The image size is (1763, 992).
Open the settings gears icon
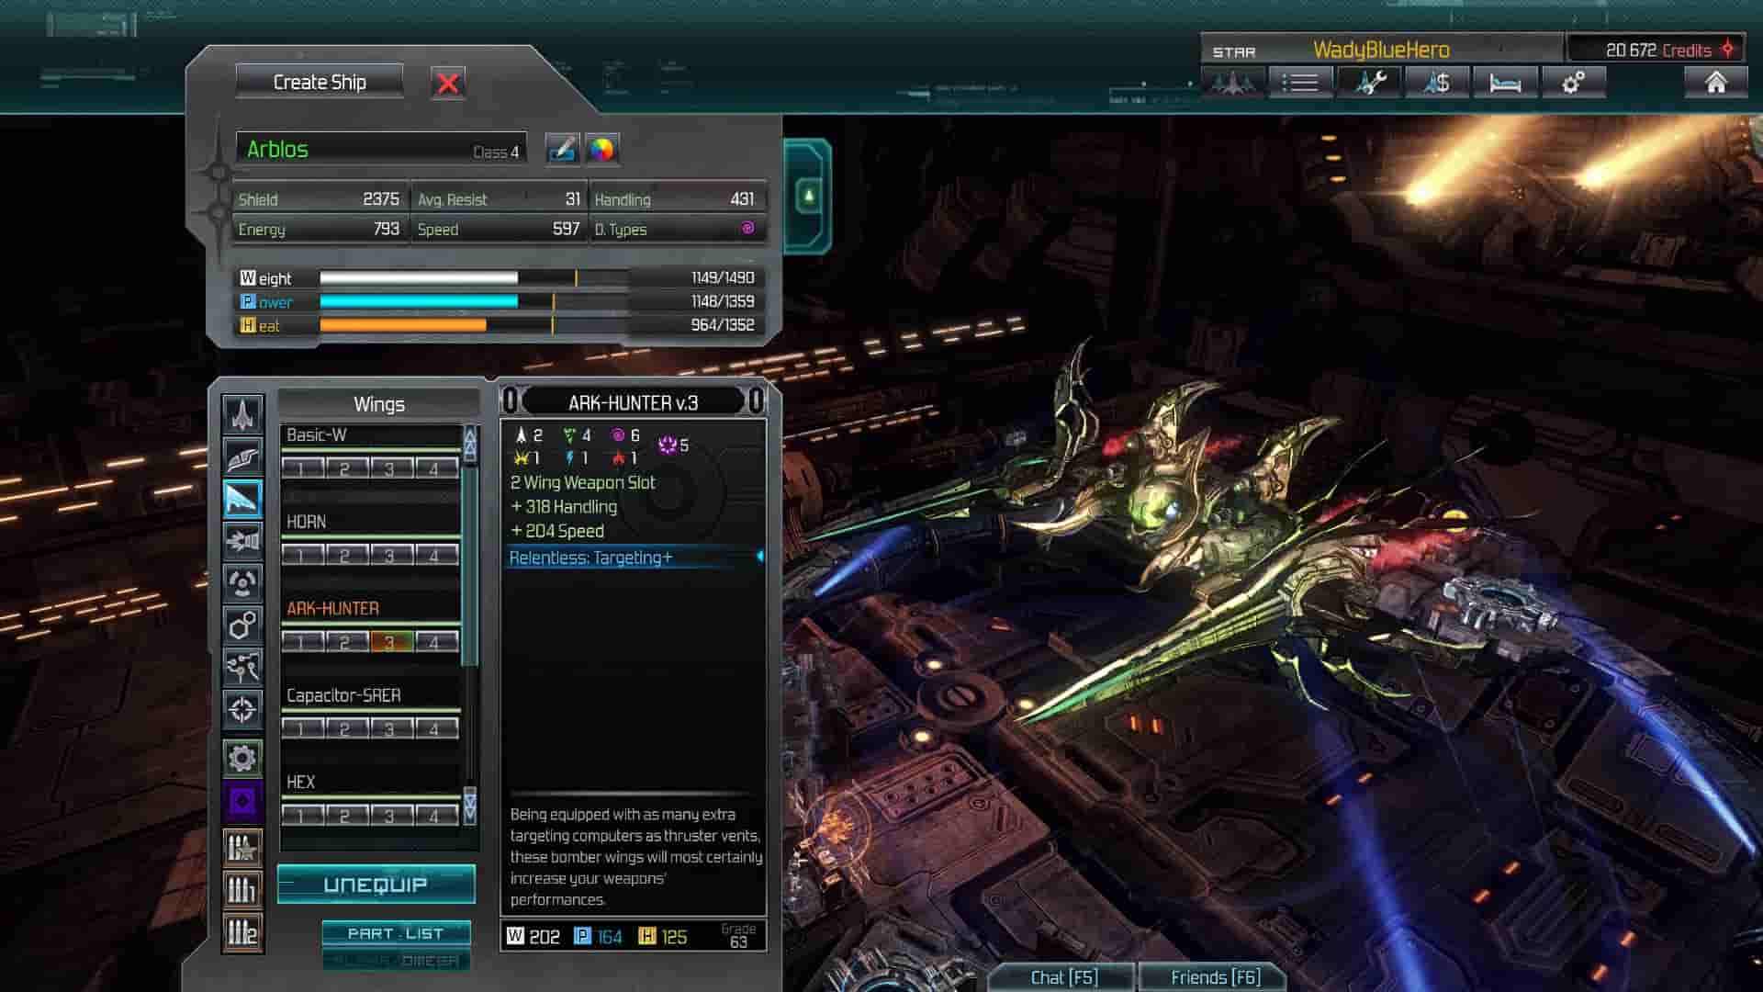point(1574,83)
